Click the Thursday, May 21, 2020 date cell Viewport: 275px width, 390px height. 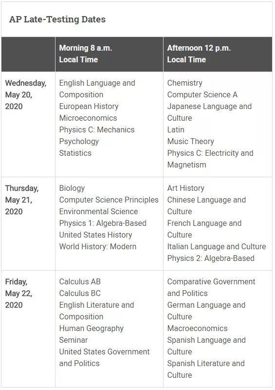coord(28,223)
